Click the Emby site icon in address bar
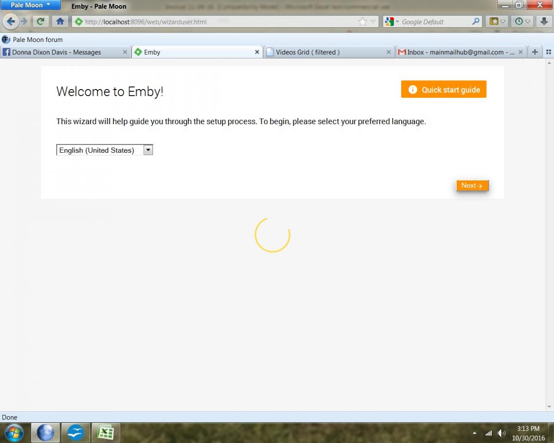 78,22
